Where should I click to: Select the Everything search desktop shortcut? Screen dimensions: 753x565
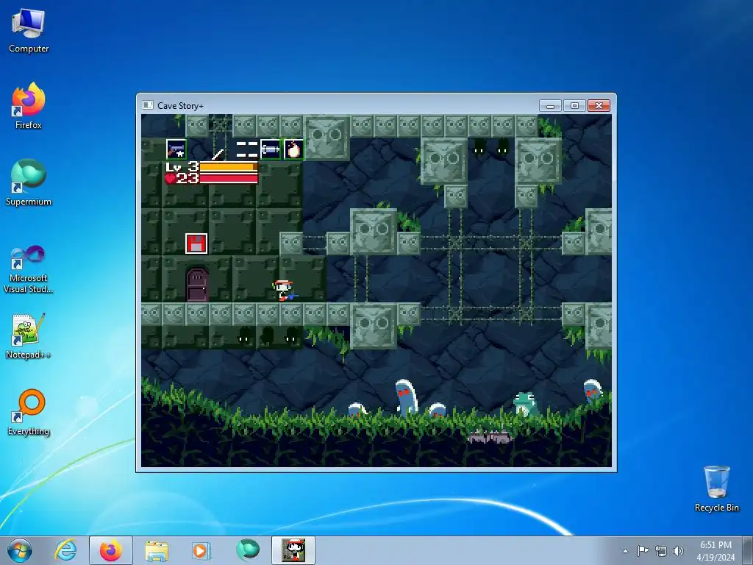click(29, 412)
